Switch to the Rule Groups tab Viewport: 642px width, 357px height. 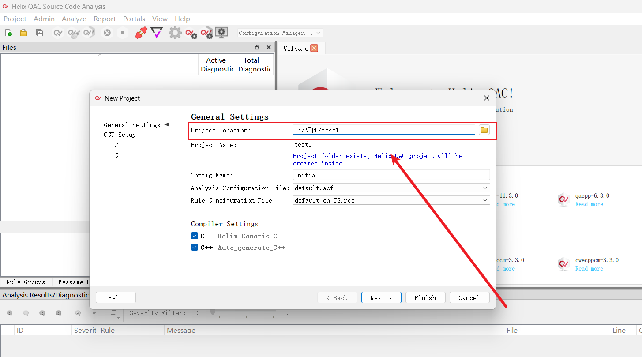(x=26, y=282)
